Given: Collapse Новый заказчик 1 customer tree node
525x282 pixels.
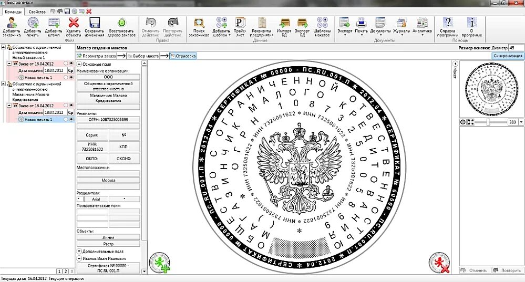Looking at the screenshot, I should [x=3, y=47].
